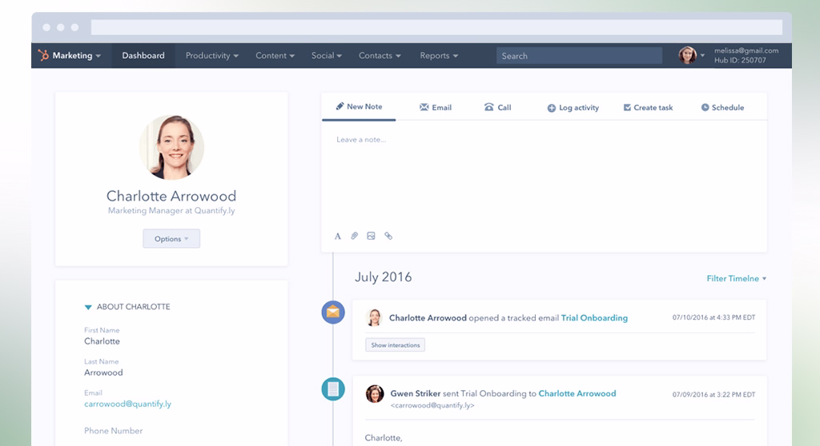Open the Filter Timeline dropdown
Viewport: 820px width, 446px height.
coord(737,278)
